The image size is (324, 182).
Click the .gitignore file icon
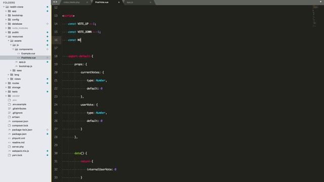pyautogui.click(x=9, y=113)
